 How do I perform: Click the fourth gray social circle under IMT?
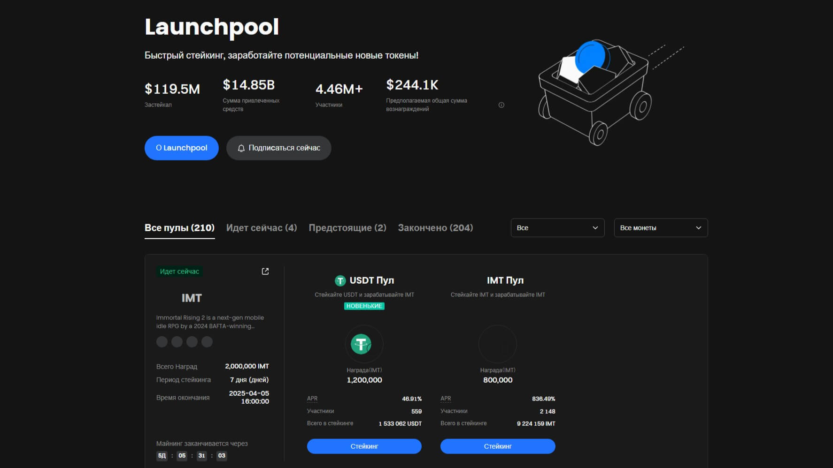click(207, 342)
